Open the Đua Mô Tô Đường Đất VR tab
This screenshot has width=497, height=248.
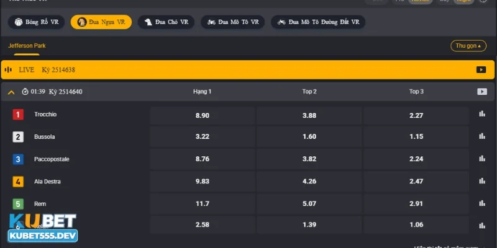[318, 22]
